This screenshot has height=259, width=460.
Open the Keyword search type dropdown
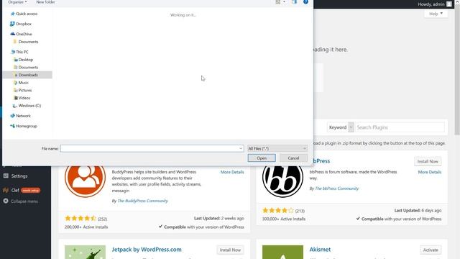coord(341,127)
